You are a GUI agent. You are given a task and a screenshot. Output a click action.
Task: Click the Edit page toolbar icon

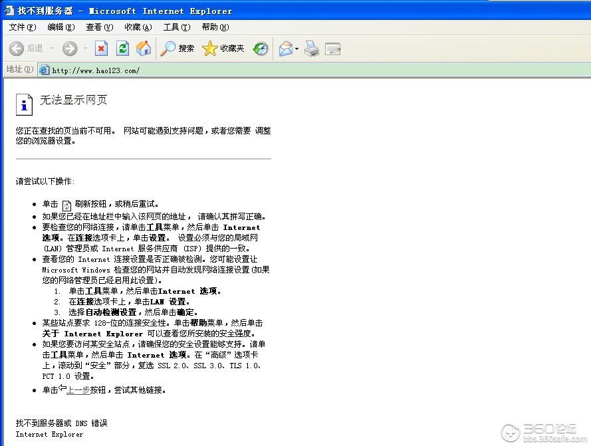tap(333, 49)
